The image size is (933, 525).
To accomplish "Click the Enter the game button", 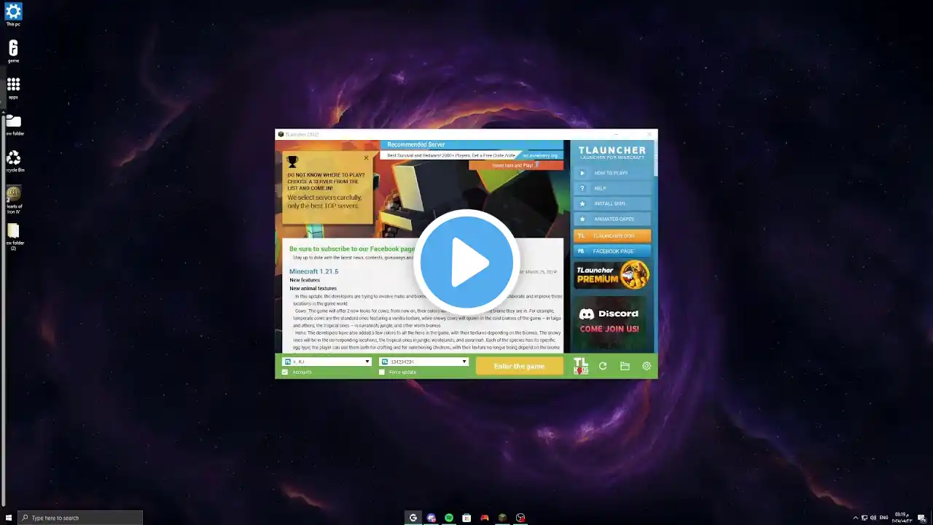I will click(x=519, y=366).
